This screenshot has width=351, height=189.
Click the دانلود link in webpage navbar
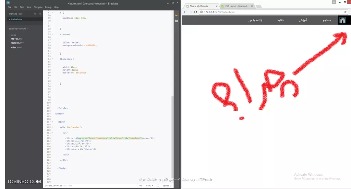pyautogui.click(x=280, y=20)
